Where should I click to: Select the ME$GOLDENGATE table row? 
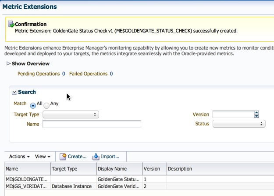click(x=27, y=179)
